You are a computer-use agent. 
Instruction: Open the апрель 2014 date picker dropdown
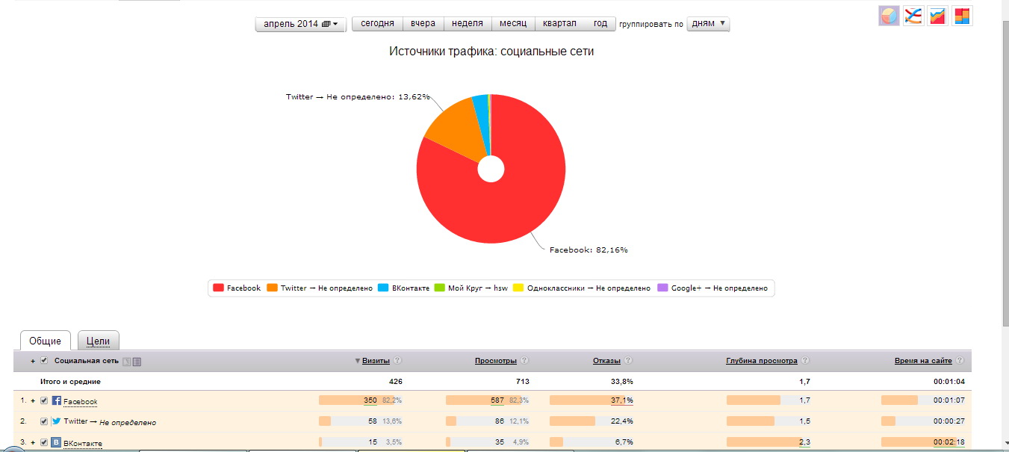click(x=300, y=24)
